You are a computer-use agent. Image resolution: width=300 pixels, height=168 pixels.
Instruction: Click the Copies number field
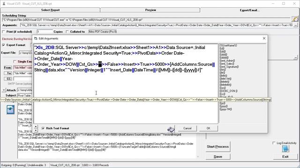click(x=45, y=32)
